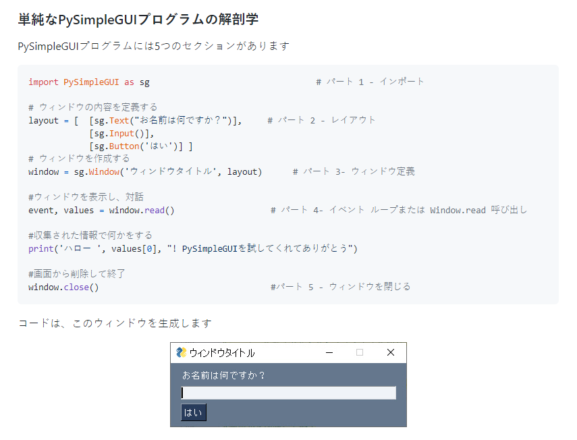The height and width of the screenshot is (440, 577).
Task: Click the sg.Window code line
Action: click(x=145, y=172)
